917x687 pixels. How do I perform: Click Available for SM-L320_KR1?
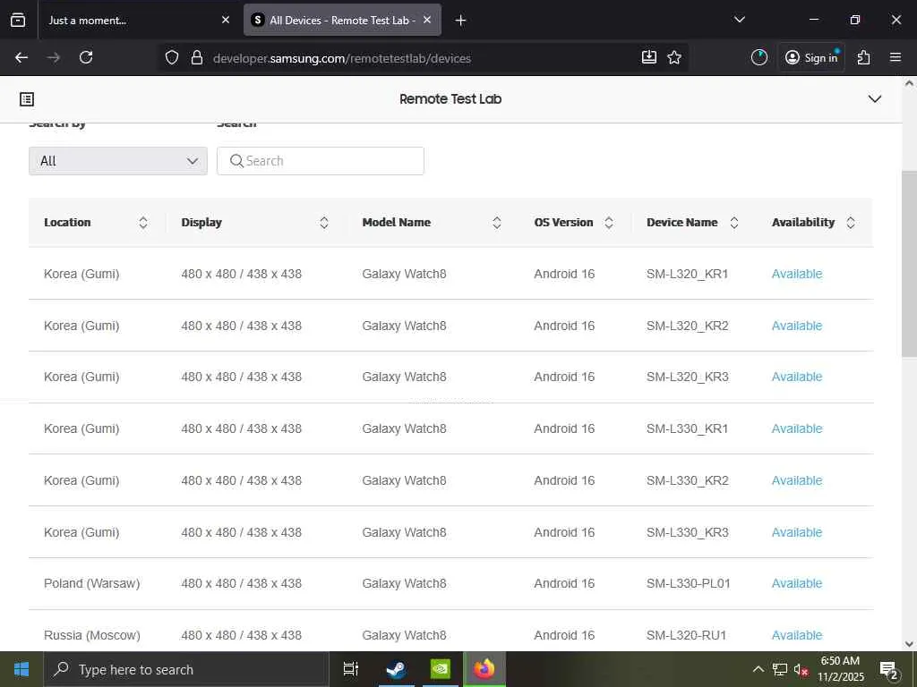[796, 274]
